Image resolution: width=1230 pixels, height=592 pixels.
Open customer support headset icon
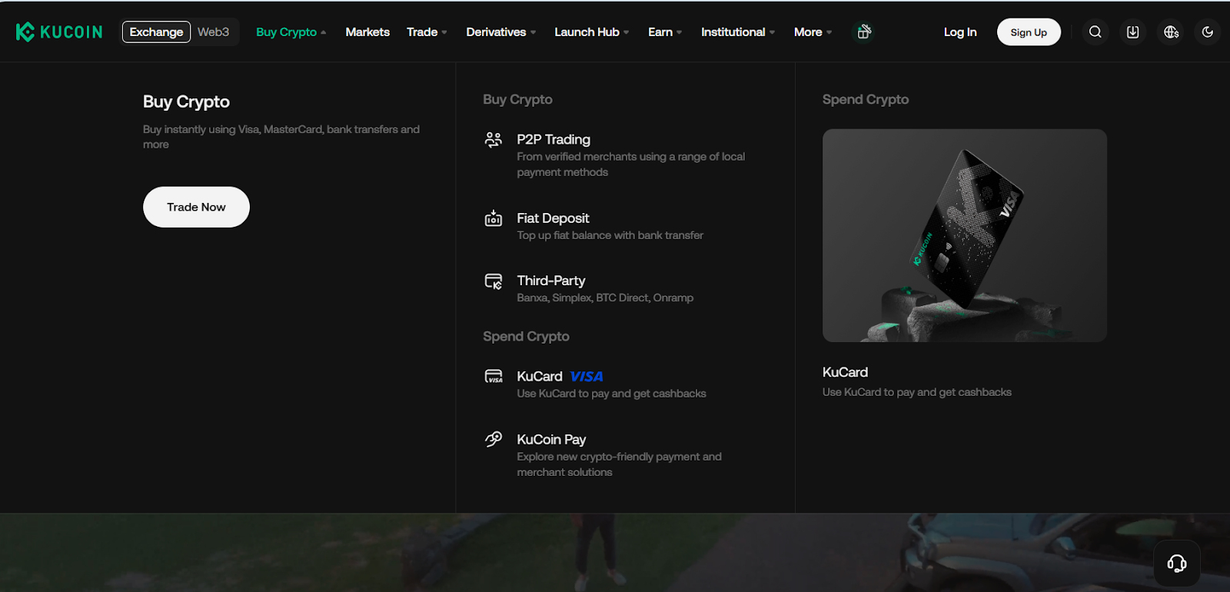pyautogui.click(x=1176, y=564)
